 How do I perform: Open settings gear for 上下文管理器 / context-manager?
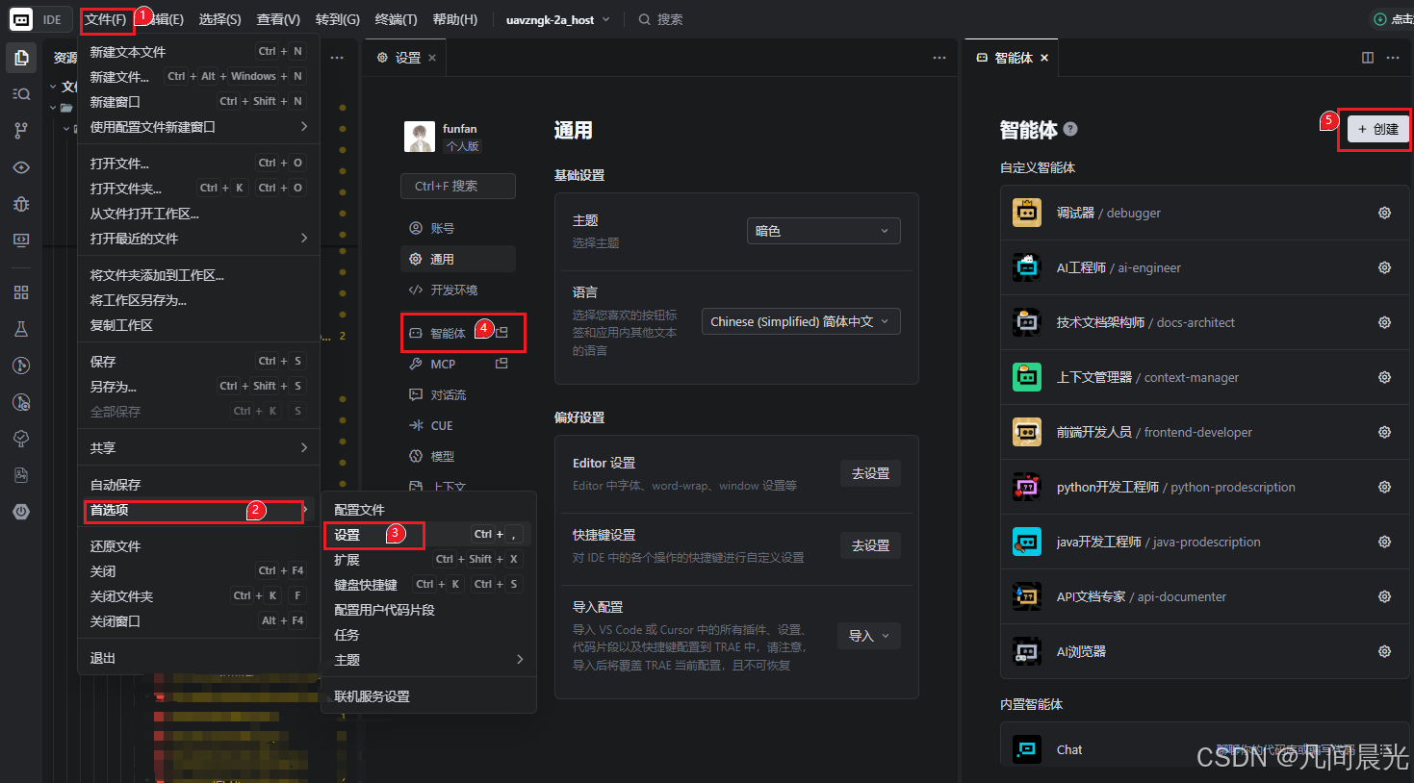coord(1384,377)
